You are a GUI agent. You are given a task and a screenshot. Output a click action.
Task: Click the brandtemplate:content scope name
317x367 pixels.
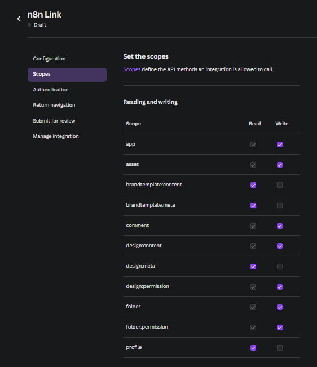154,185
